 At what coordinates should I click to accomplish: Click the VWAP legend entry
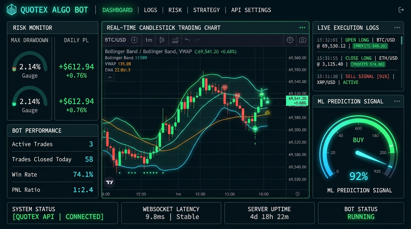coord(118,64)
